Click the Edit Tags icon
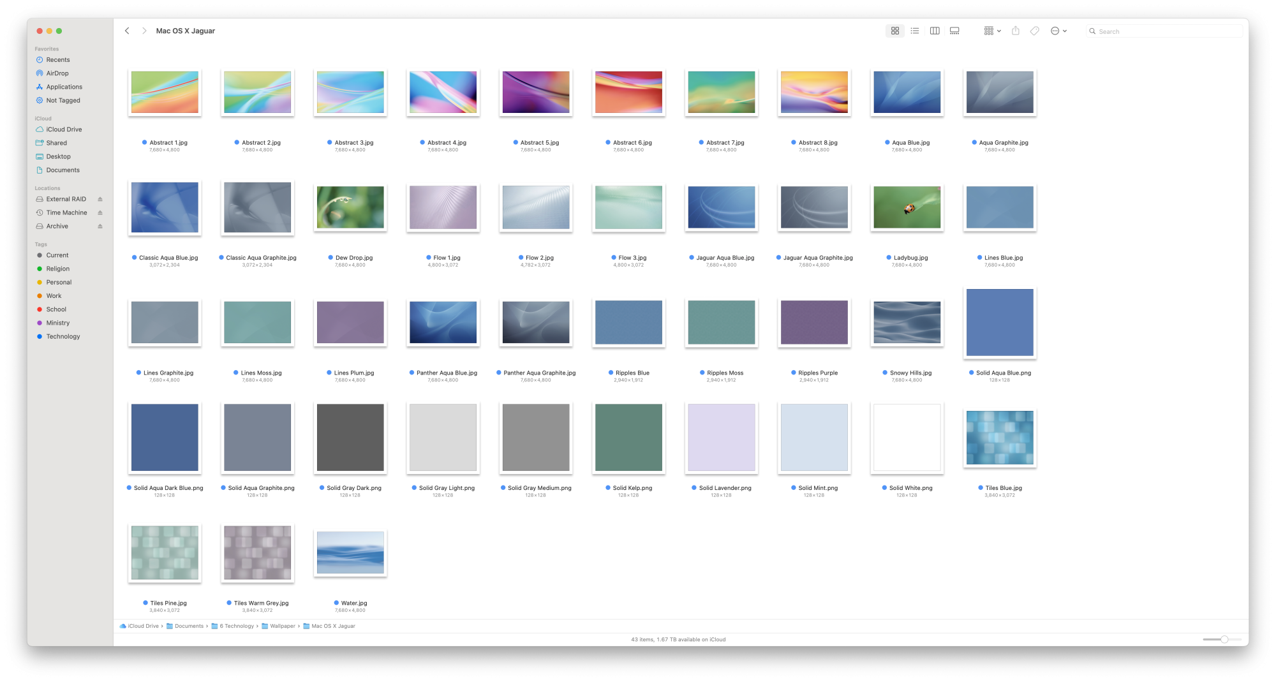 [x=1035, y=31]
